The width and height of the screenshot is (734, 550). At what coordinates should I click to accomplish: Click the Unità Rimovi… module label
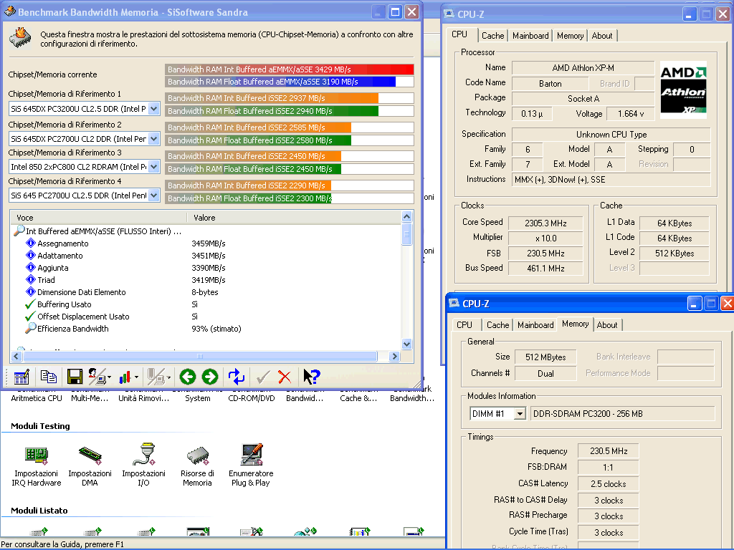coord(143,398)
